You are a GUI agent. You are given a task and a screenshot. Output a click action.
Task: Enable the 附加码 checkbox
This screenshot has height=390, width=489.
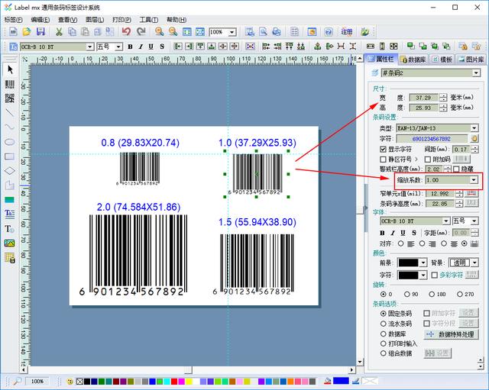click(x=428, y=160)
